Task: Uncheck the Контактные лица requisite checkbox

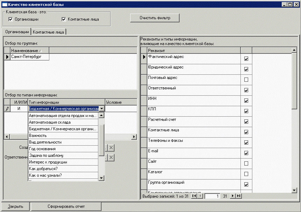Action: coord(246,132)
